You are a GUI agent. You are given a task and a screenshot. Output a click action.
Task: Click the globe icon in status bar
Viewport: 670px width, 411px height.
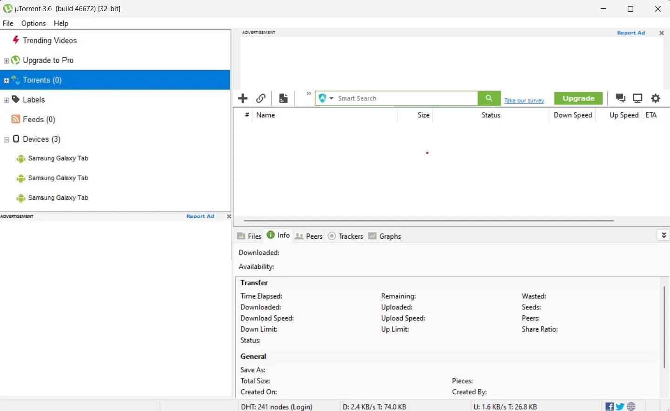[631, 407]
